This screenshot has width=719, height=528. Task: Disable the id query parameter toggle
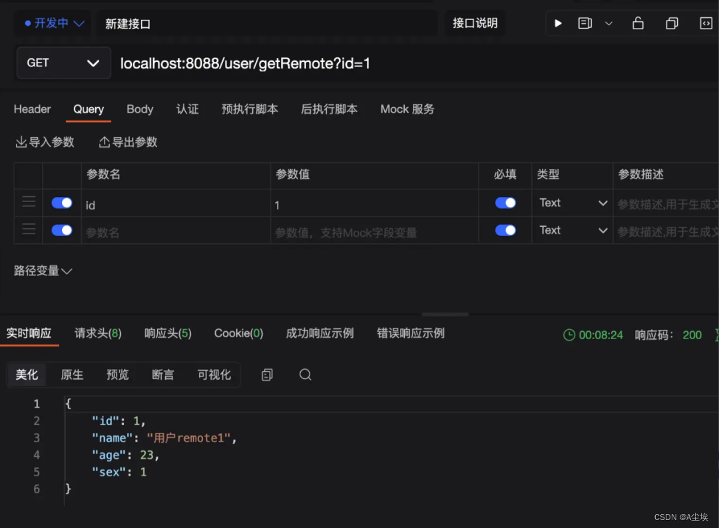61,203
